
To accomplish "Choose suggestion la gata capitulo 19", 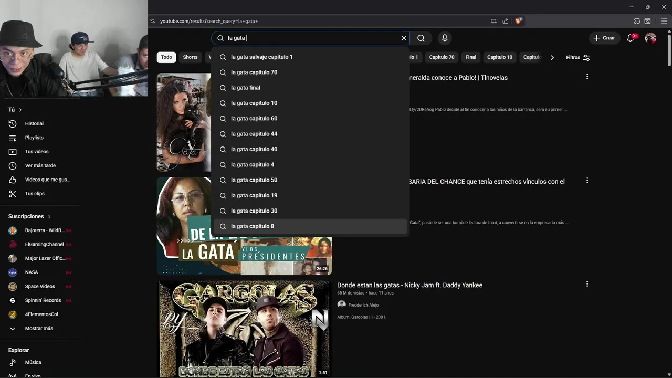I will 310,195.
